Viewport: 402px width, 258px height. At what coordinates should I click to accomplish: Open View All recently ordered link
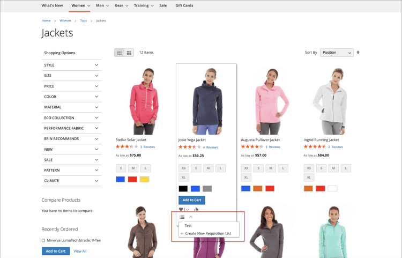click(x=80, y=251)
